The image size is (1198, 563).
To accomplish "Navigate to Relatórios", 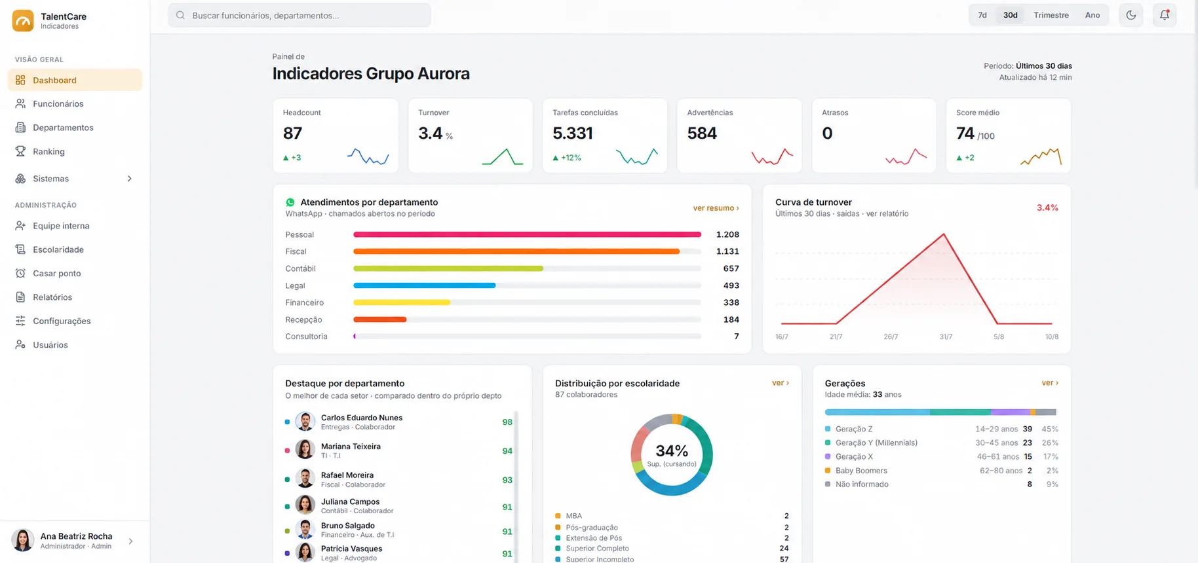I will click(x=75, y=297).
